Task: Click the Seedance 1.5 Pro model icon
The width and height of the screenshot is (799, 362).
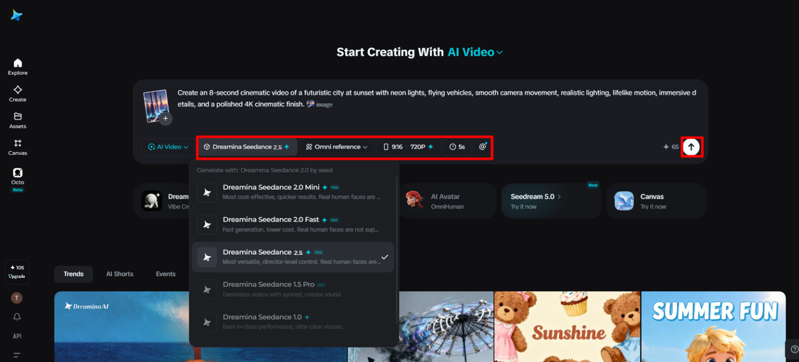Action: pyautogui.click(x=207, y=289)
